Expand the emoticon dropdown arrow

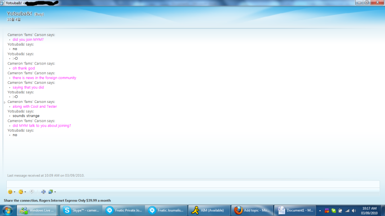[14, 192]
